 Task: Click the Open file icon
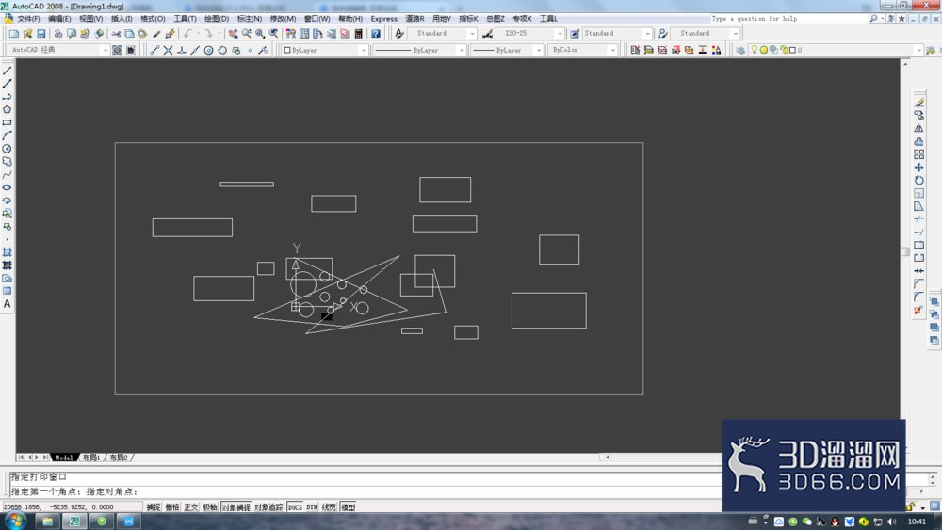tap(27, 34)
